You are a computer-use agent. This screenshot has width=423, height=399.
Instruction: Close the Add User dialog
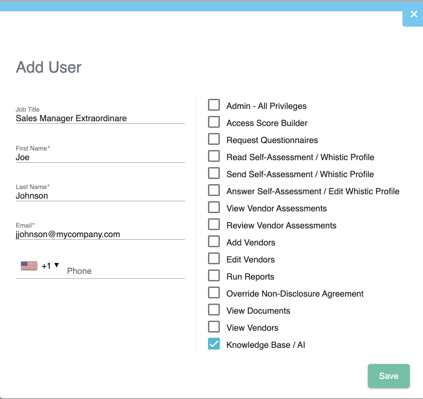pos(413,14)
